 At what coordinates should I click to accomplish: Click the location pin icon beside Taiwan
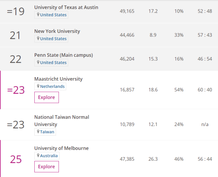(38, 132)
